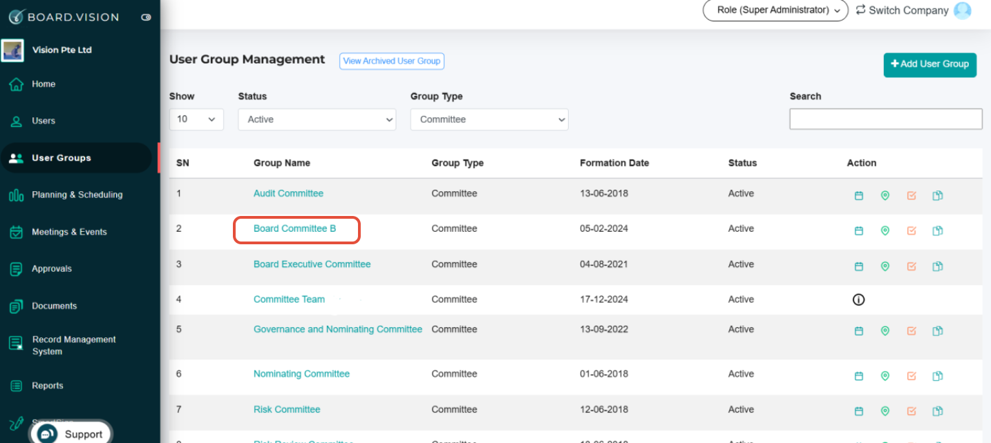Screen dimensions: 991x443
Task: Open the Role Super Administrator dropdown
Action: (775, 10)
